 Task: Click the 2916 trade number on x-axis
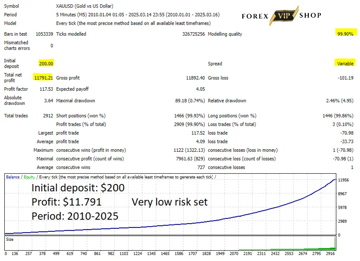tap(330, 253)
